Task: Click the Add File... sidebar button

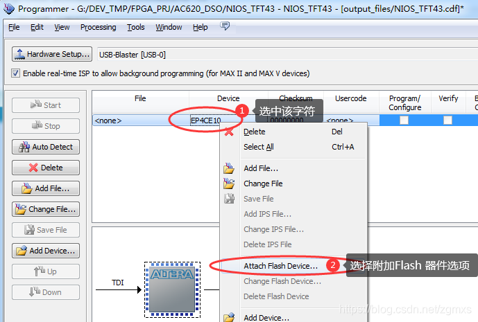Action: (x=46, y=188)
